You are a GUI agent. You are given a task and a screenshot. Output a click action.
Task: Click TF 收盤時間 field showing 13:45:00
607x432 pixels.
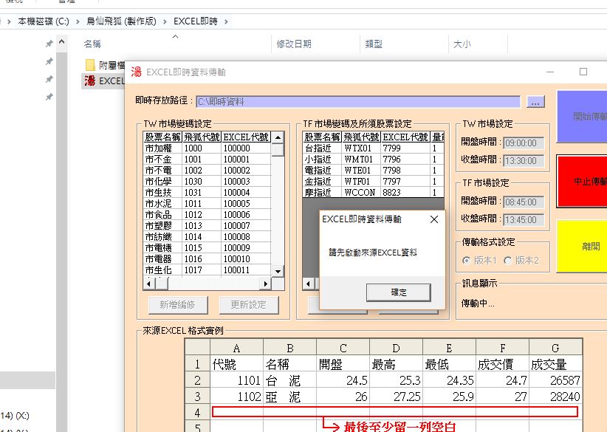(524, 219)
